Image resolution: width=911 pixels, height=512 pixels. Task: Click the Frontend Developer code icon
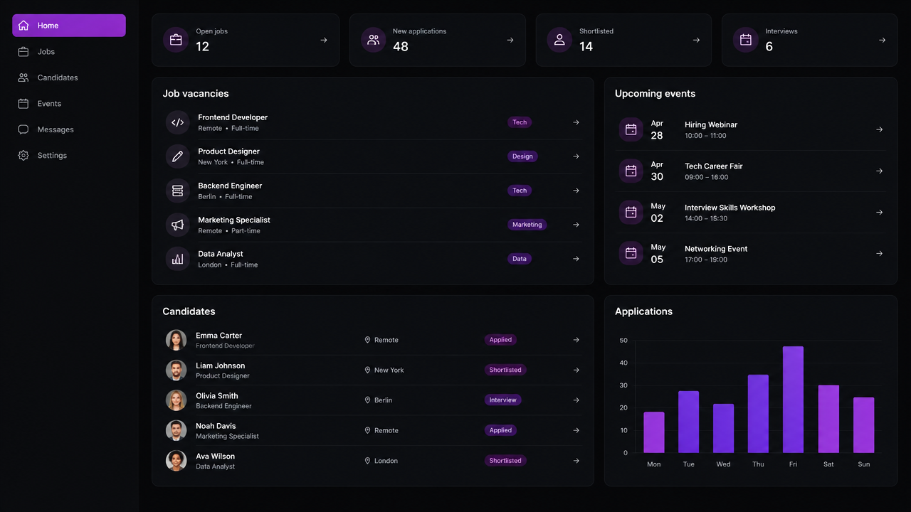[178, 122]
